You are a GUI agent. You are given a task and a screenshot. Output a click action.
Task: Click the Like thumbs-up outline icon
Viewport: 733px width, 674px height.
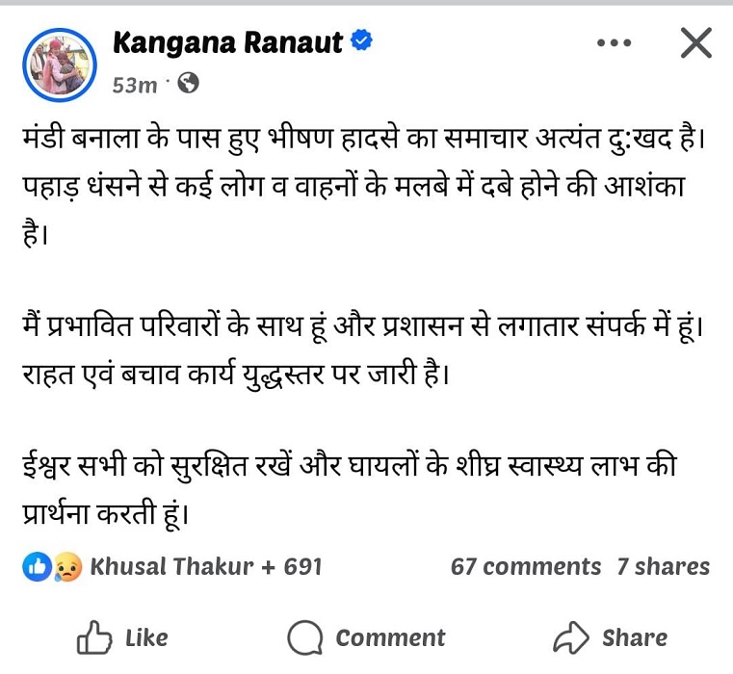[x=94, y=636]
